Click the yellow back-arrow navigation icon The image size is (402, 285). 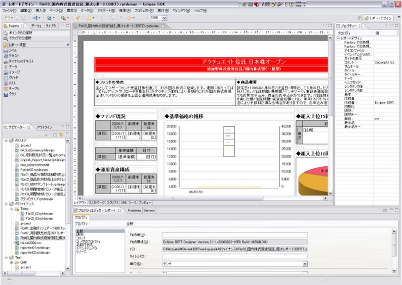pyautogui.click(x=130, y=18)
